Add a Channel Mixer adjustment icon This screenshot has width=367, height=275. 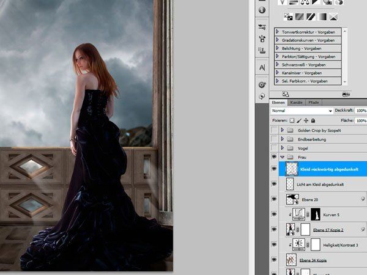pyautogui.click(x=338, y=2)
